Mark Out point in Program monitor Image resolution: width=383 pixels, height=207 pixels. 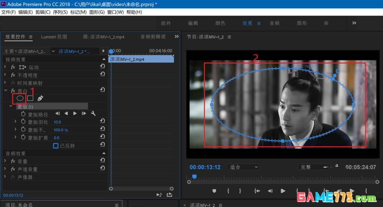click(240, 191)
